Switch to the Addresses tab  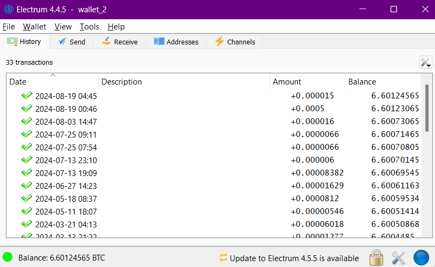point(176,42)
